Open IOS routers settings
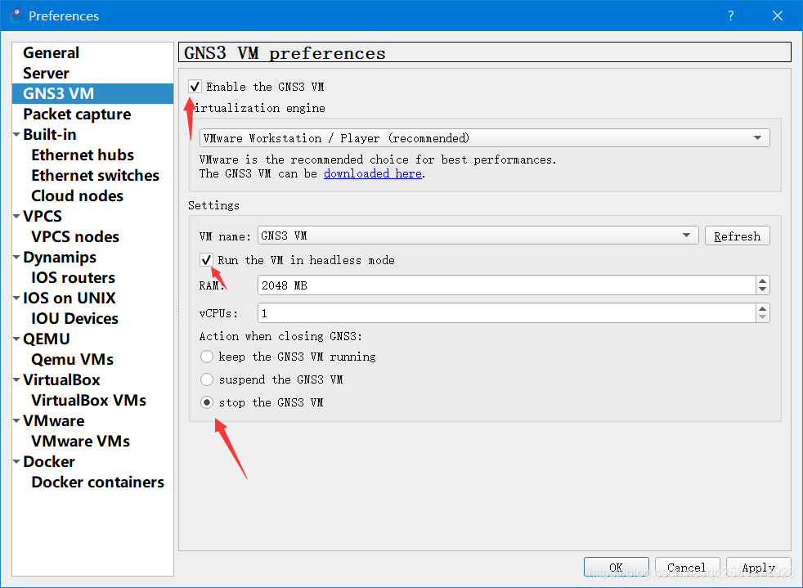Viewport: 803px width, 588px height. 74,277
